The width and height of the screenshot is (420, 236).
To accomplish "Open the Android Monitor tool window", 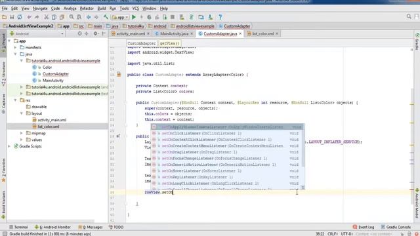I will click(x=52, y=227).
